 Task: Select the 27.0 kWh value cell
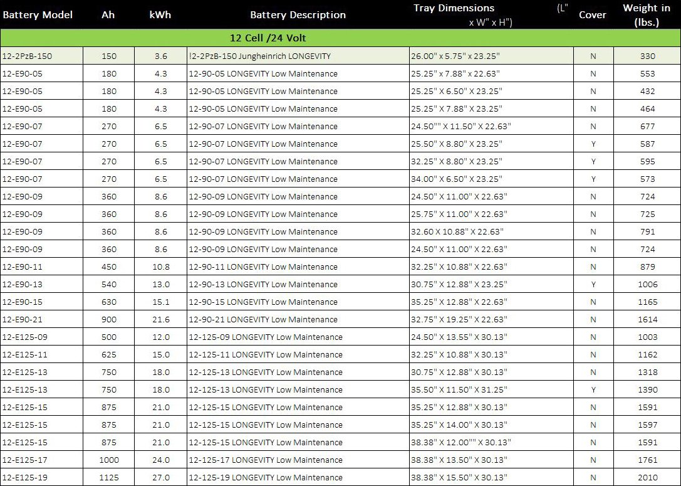click(160, 477)
